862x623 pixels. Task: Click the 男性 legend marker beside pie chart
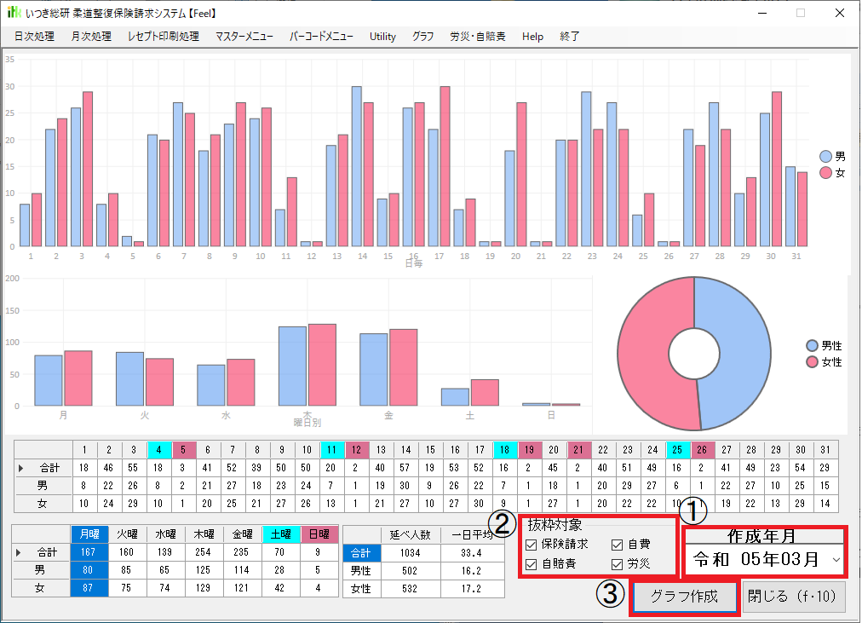point(812,346)
